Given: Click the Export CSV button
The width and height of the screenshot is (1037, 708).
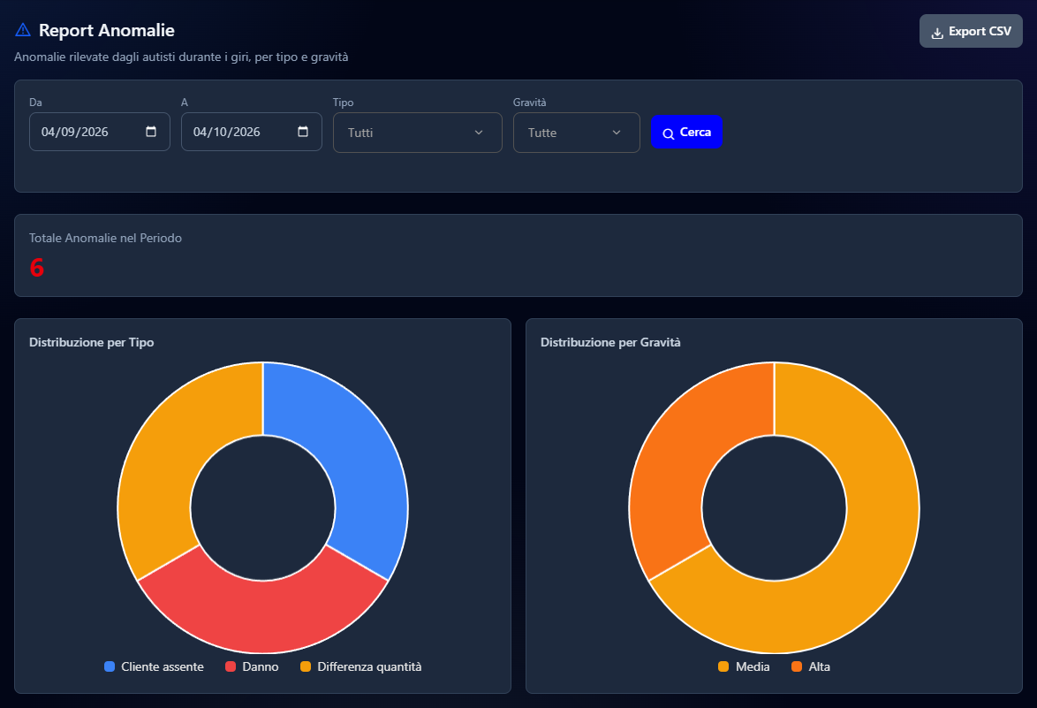Looking at the screenshot, I should tap(971, 31).
